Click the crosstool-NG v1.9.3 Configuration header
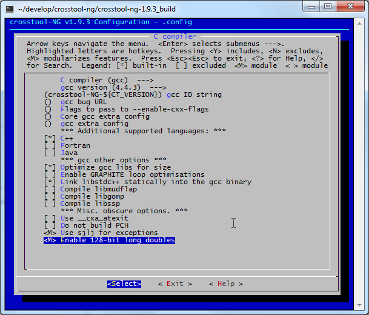Image resolution: width=369 pixels, height=315 pixels. point(101,22)
